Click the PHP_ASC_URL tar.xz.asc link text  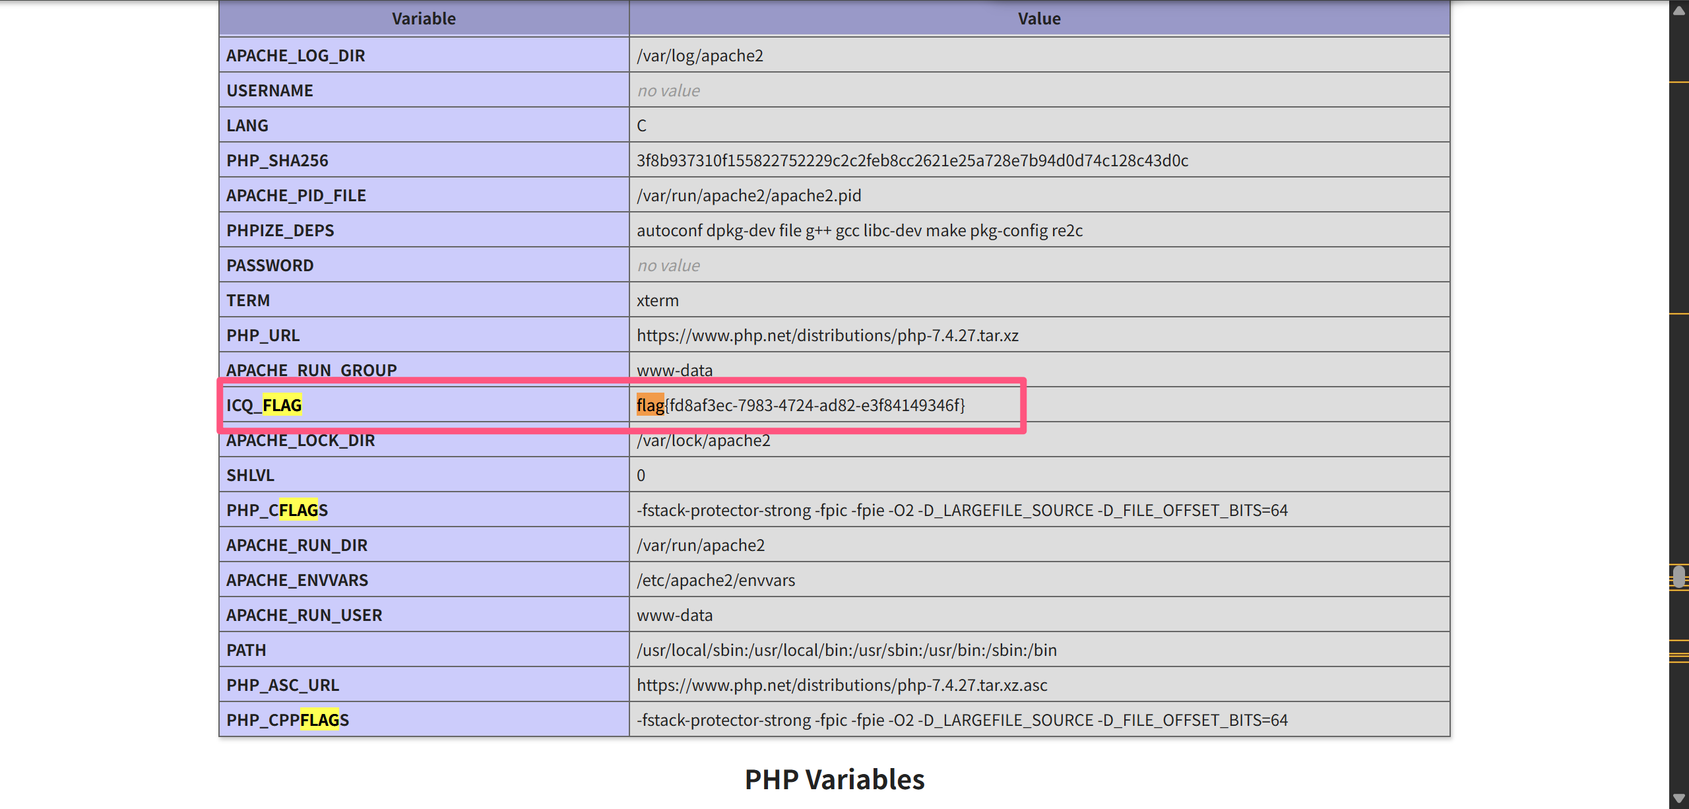pyautogui.click(x=842, y=685)
